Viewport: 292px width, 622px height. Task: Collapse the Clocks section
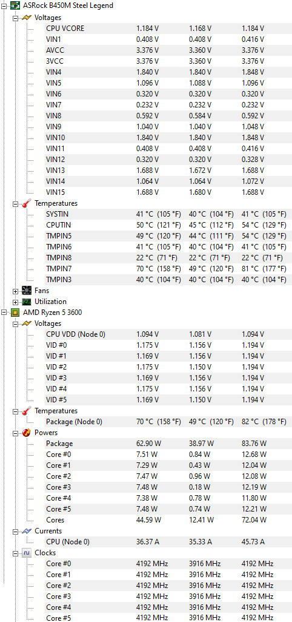(x=16, y=553)
